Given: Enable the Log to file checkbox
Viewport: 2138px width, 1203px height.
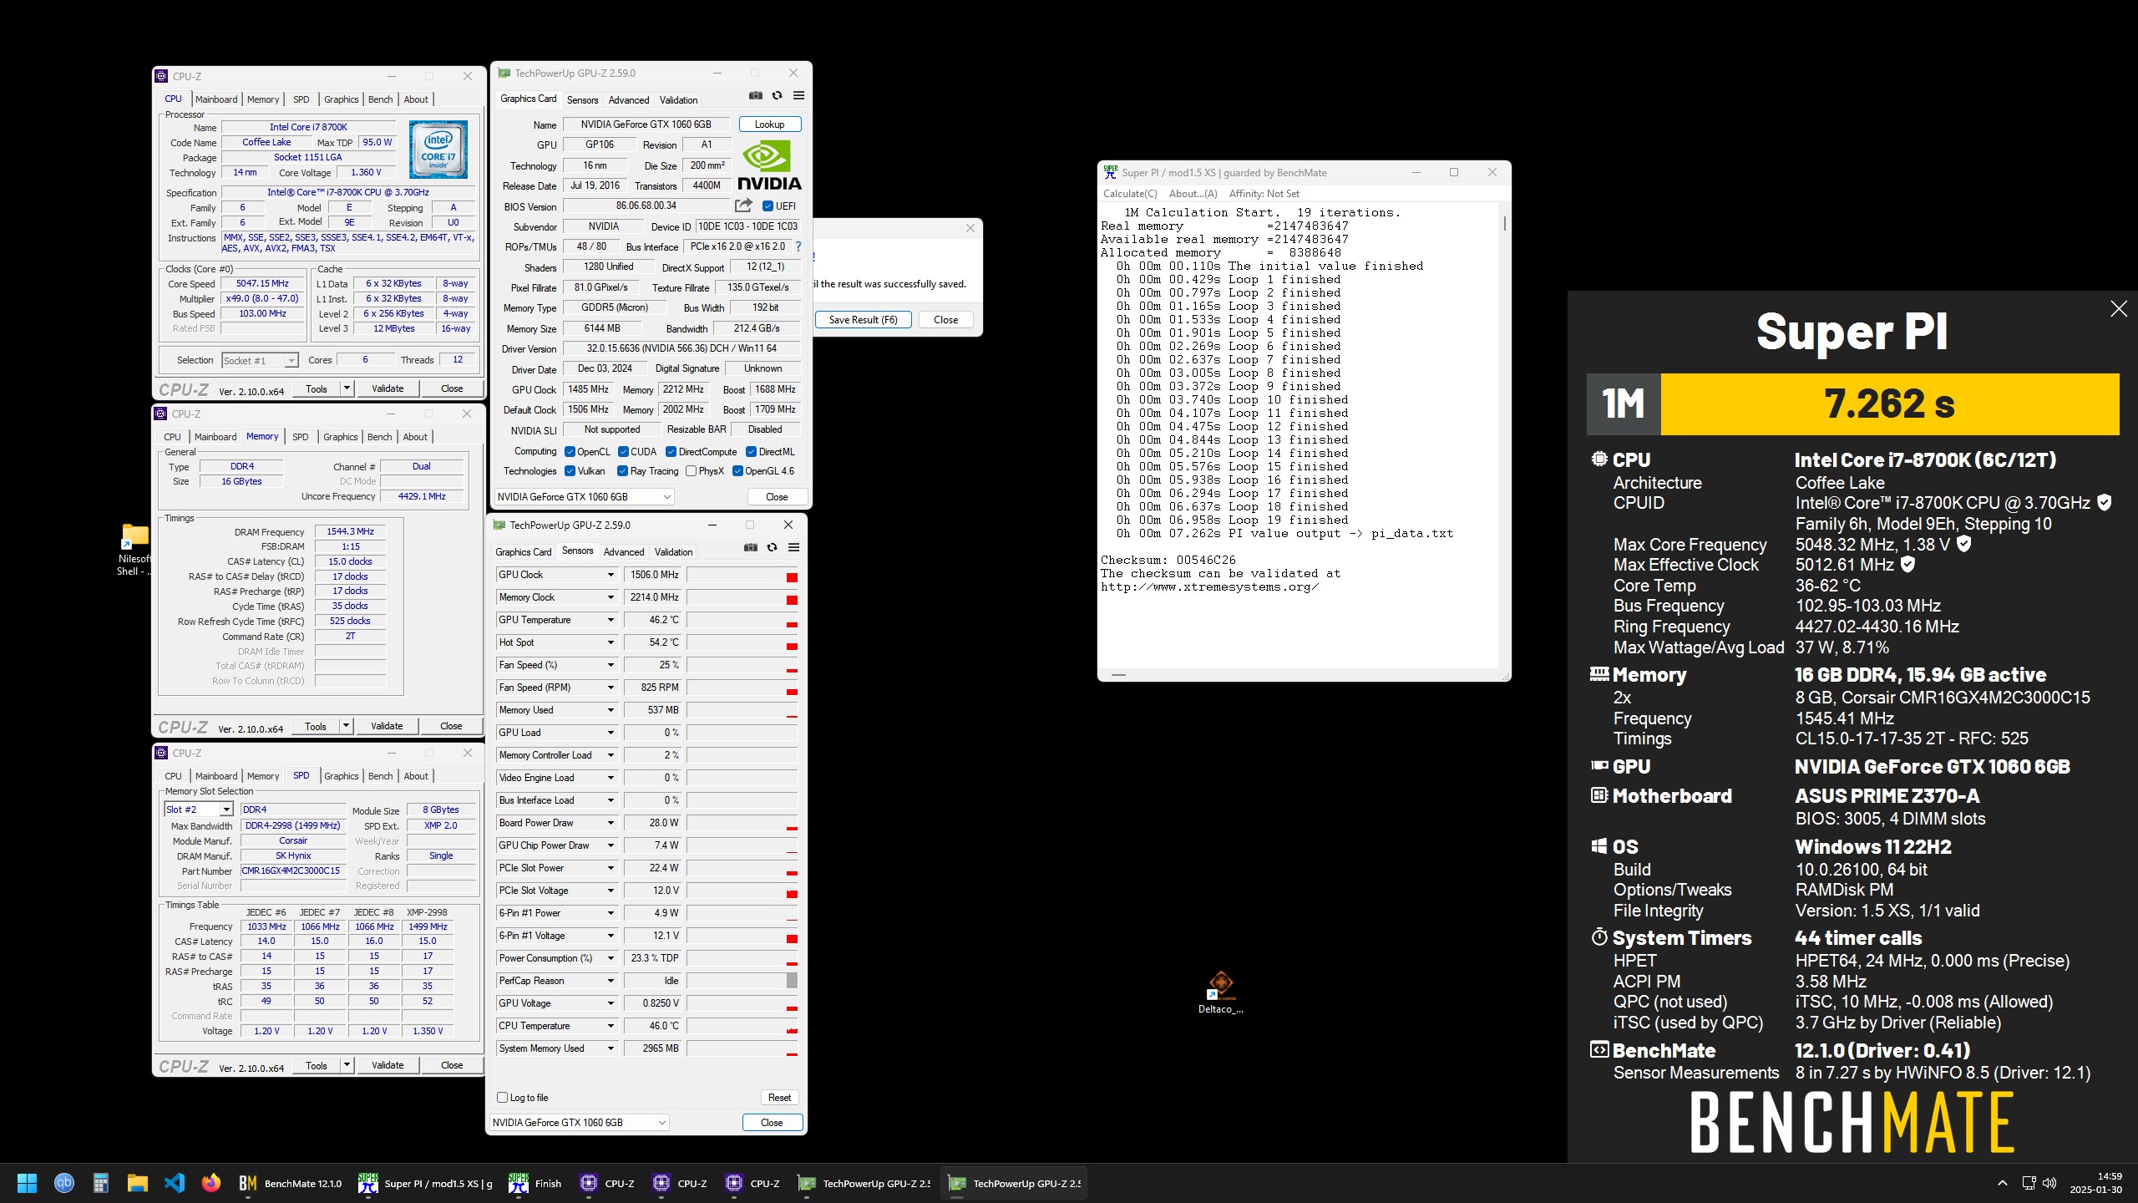Looking at the screenshot, I should point(502,1098).
